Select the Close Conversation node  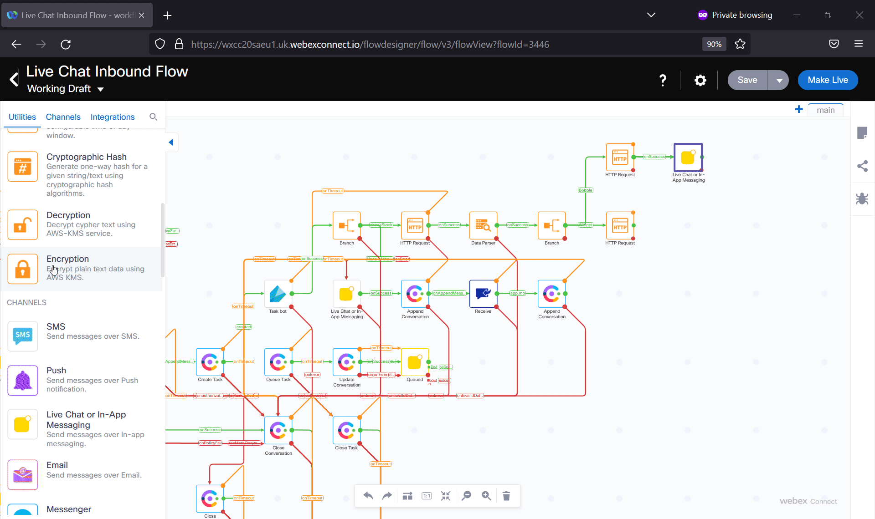[278, 431]
